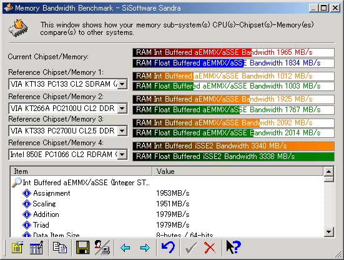Click the current RAM Float 1834 MB/s bar

tap(233, 63)
